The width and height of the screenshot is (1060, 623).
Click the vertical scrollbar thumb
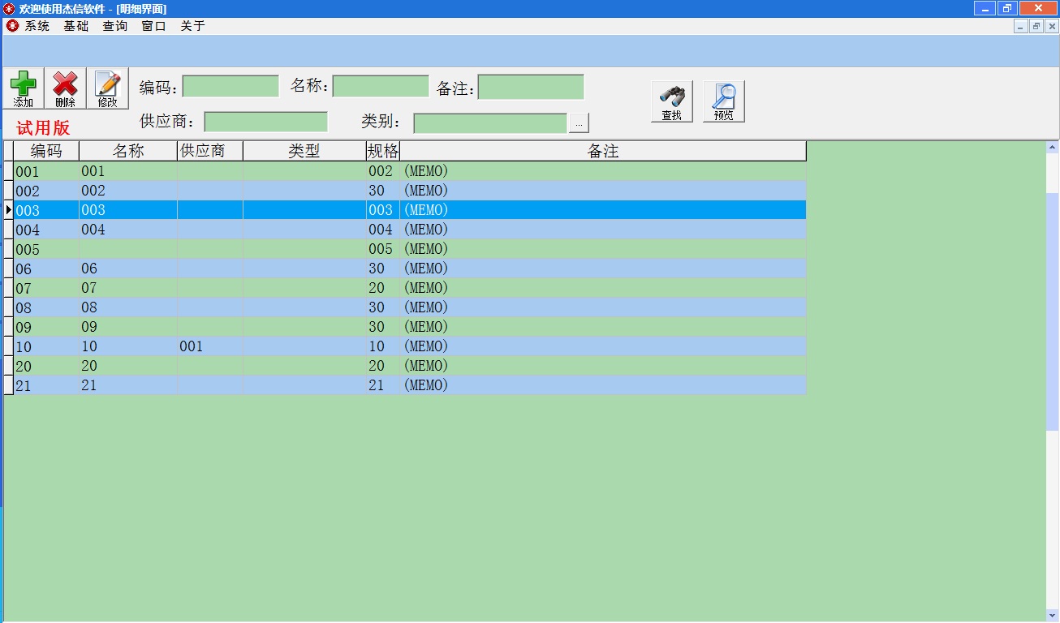tap(1053, 312)
